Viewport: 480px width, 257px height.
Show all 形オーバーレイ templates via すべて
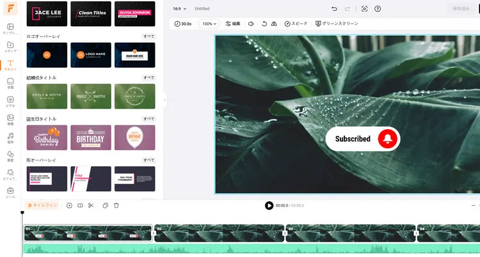coord(149,160)
